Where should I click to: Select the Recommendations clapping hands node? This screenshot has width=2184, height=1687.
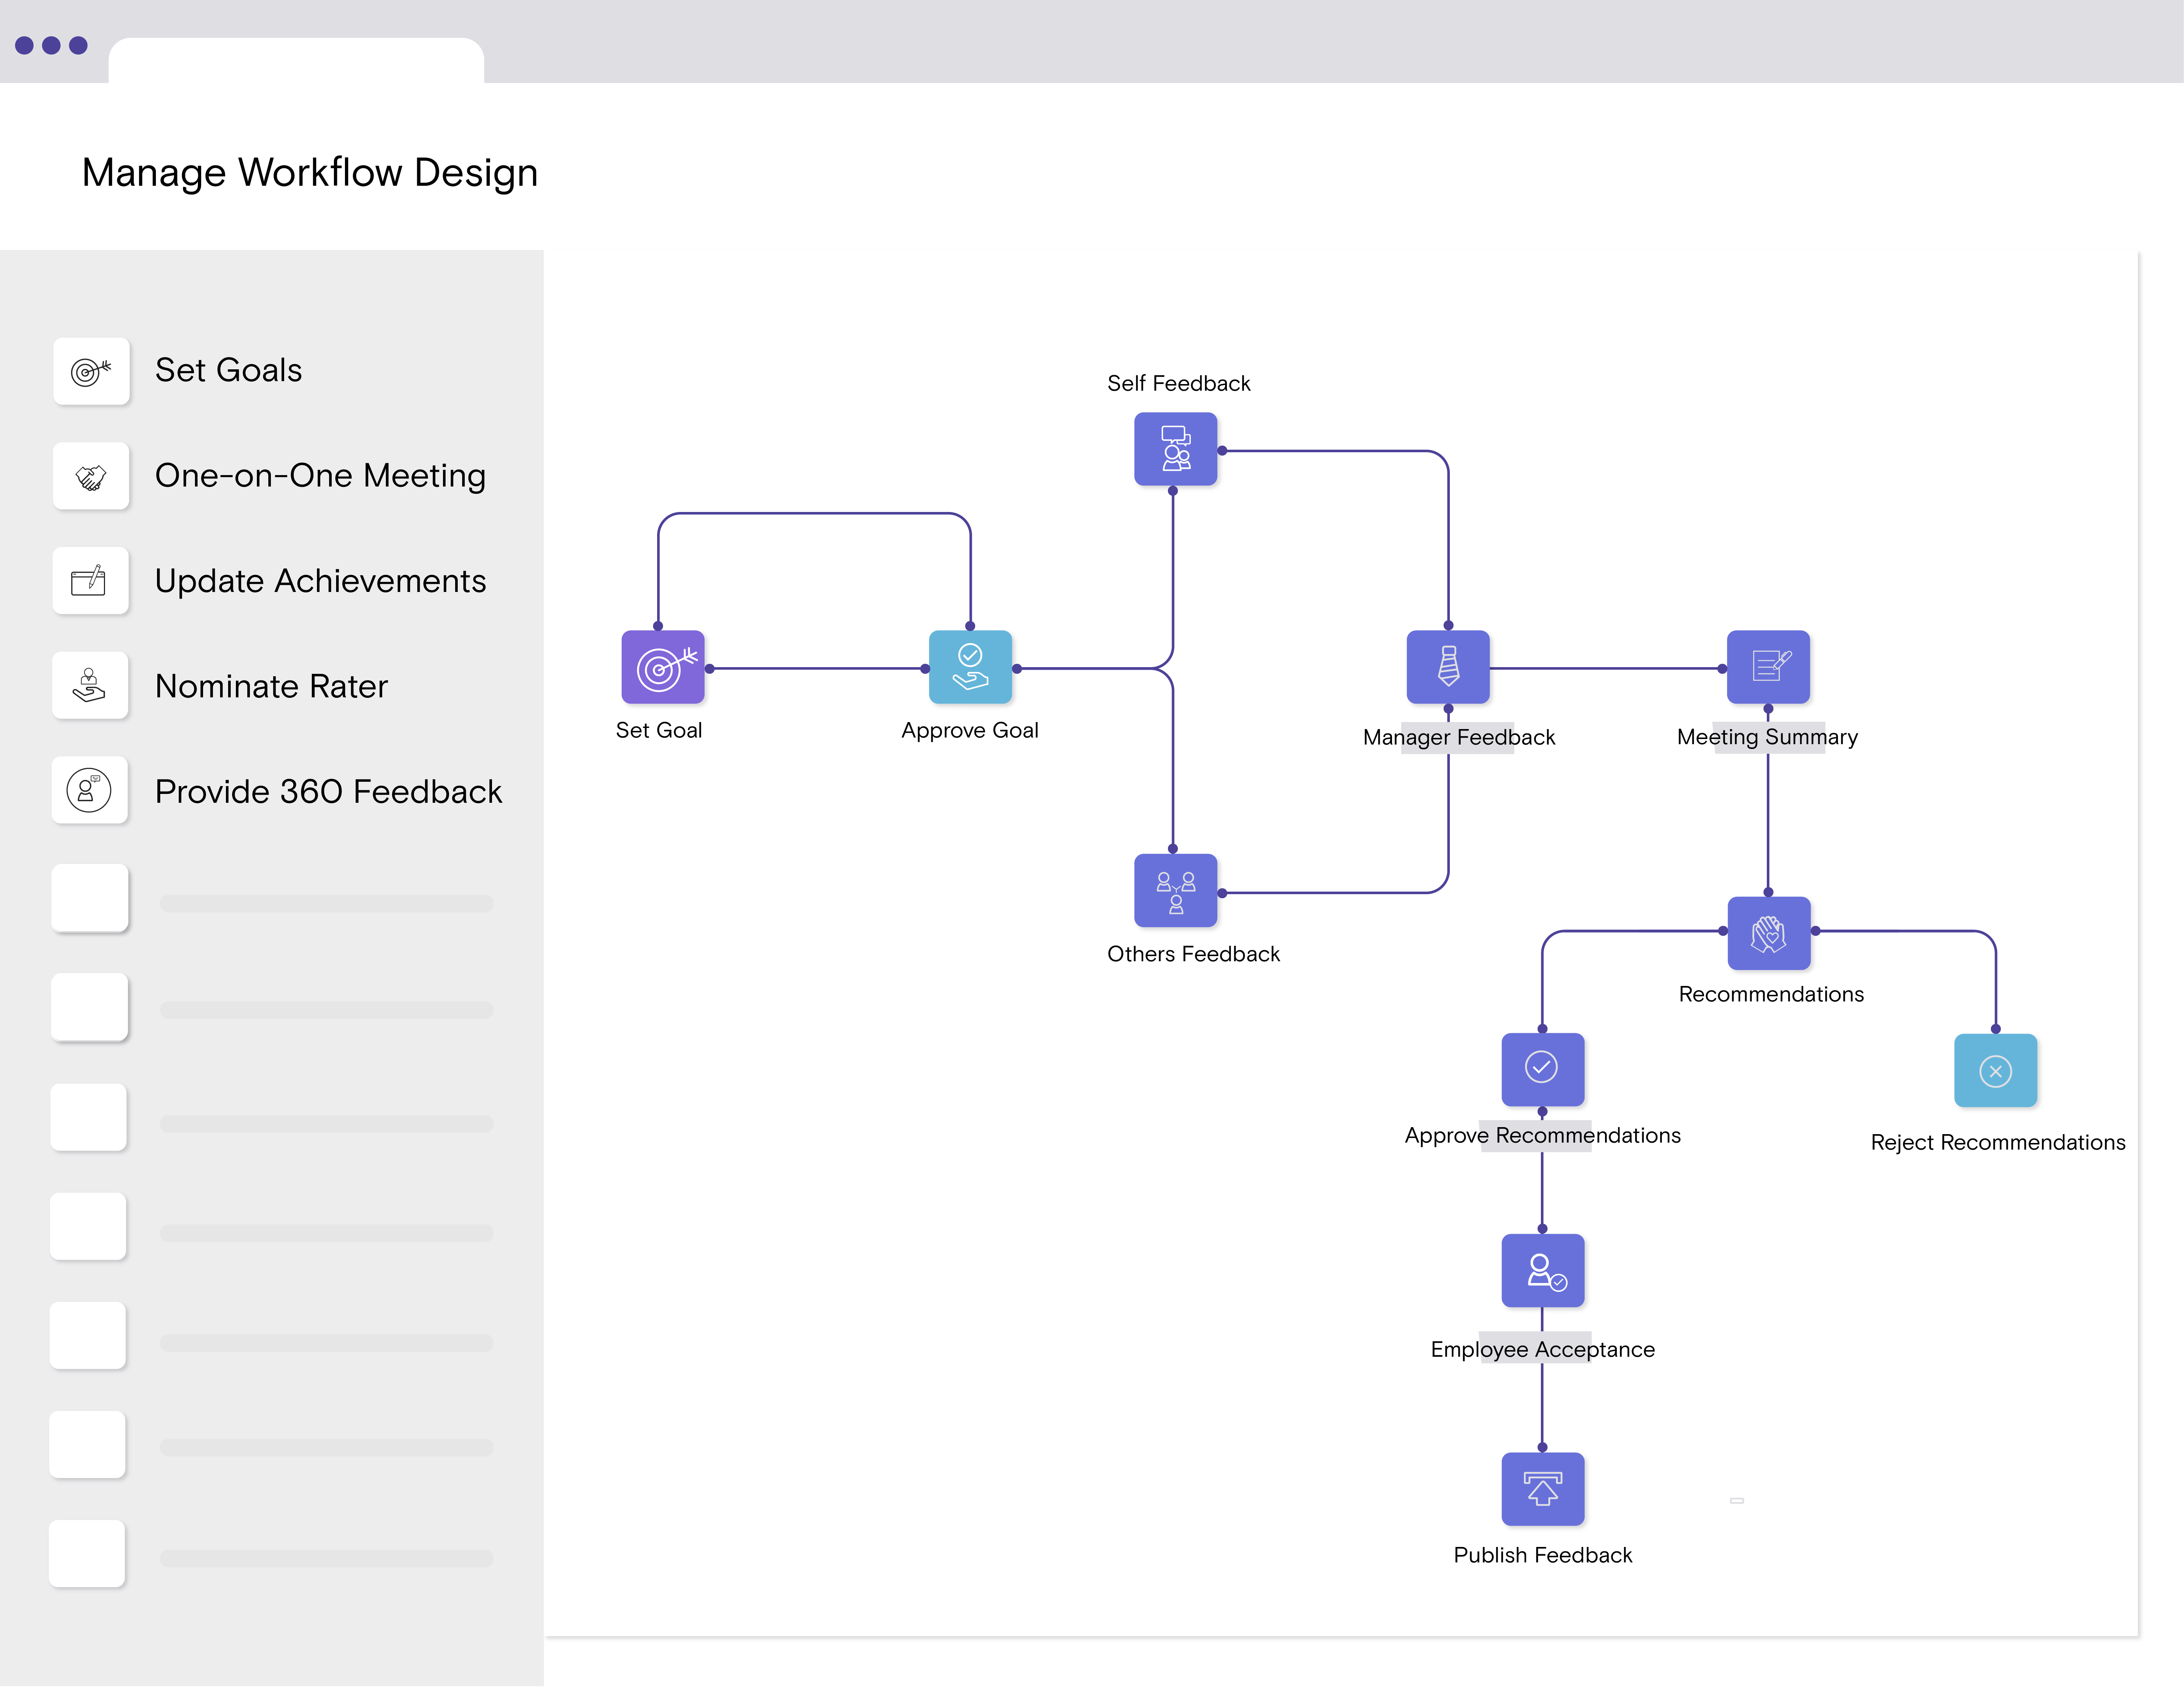tap(1769, 933)
